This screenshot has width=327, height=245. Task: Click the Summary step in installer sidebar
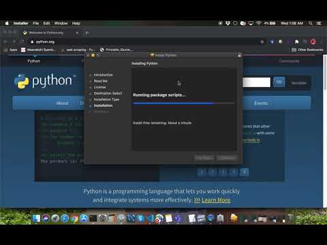pos(101,112)
